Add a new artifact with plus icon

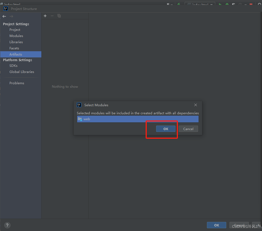pos(45,16)
